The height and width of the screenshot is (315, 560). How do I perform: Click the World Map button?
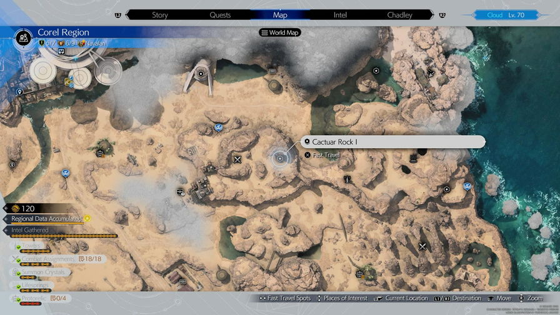(279, 32)
